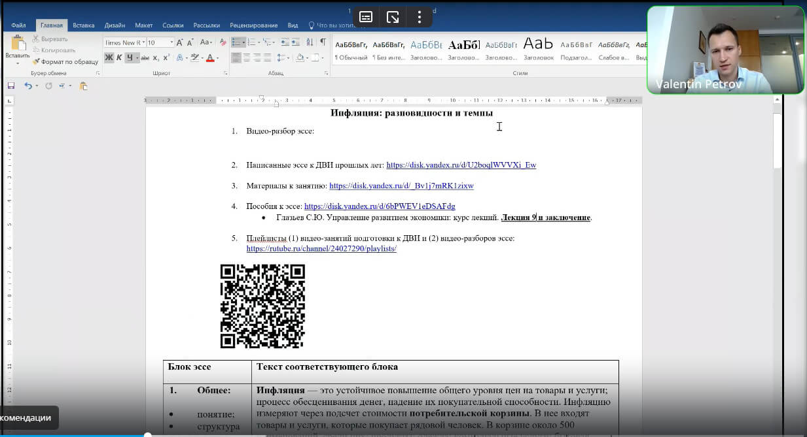Switch to the Ссылки ribbon tab
Viewport: 807px width, 437px height.
(173, 25)
